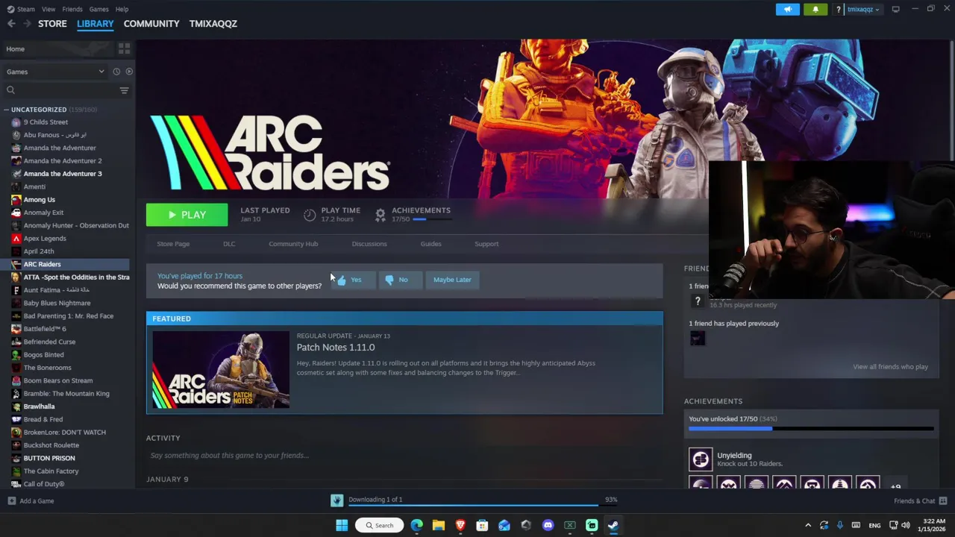The width and height of the screenshot is (955, 537).
Task: Select 9 Childs Street in the library list
Action: [x=46, y=122]
